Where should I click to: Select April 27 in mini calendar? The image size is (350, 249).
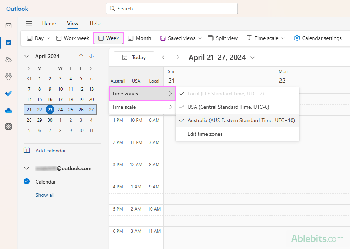pyautogui.click(x=91, y=110)
